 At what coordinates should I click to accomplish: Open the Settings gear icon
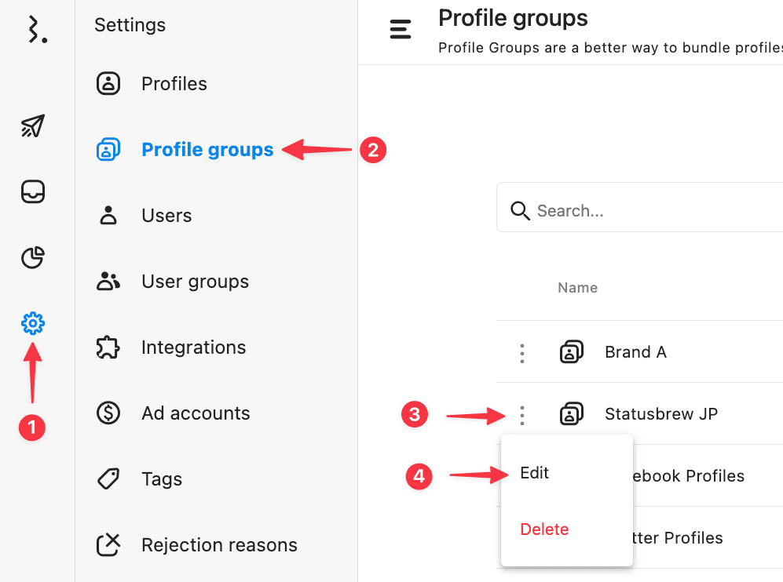click(x=33, y=324)
